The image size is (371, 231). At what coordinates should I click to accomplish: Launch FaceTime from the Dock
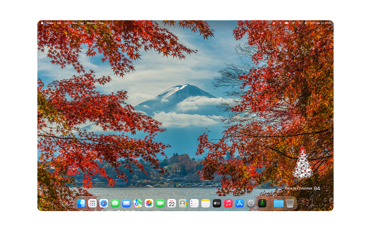click(160, 203)
